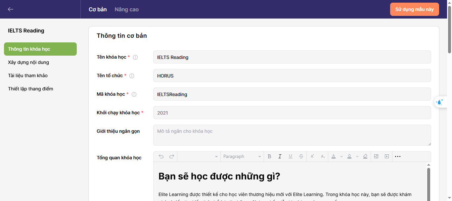Toggle underline formatting
This screenshot has width=452, height=201.
tap(291, 156)
